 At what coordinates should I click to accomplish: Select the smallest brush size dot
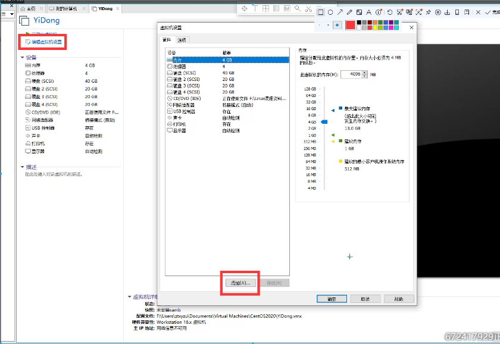point(320,25)
